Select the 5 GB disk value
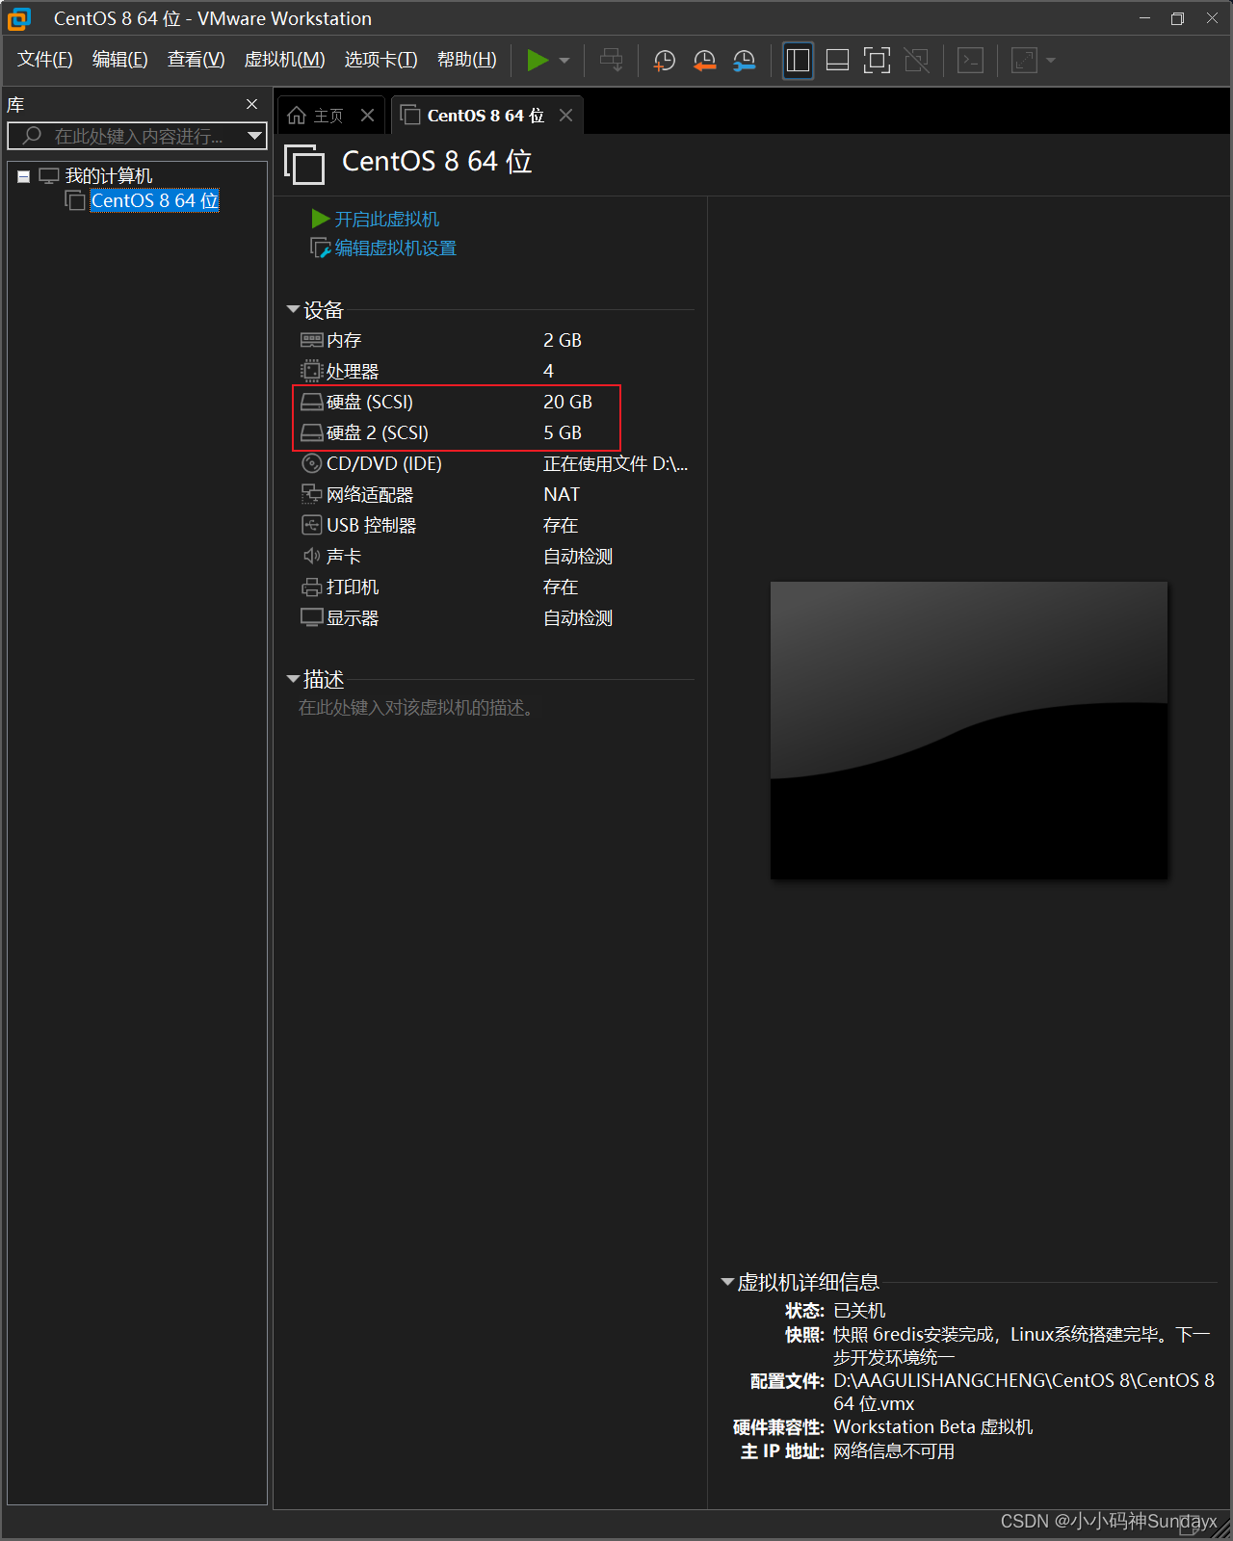This screenshot has width=1233, height=1541. tap(563, 432)
